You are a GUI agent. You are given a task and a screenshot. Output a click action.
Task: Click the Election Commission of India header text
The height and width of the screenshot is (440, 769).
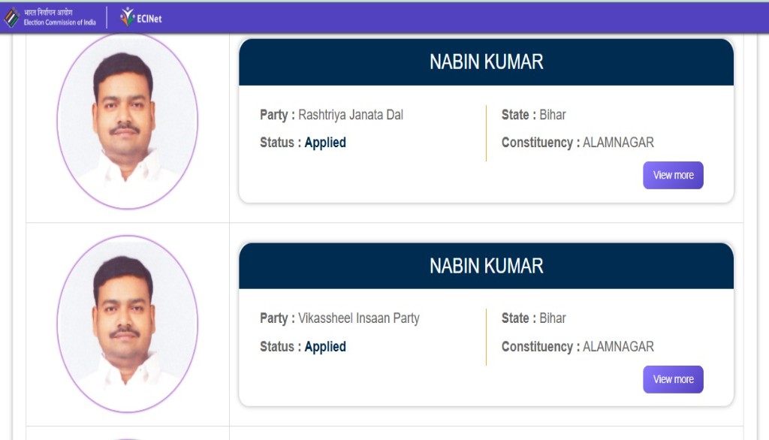pos(60,17)
